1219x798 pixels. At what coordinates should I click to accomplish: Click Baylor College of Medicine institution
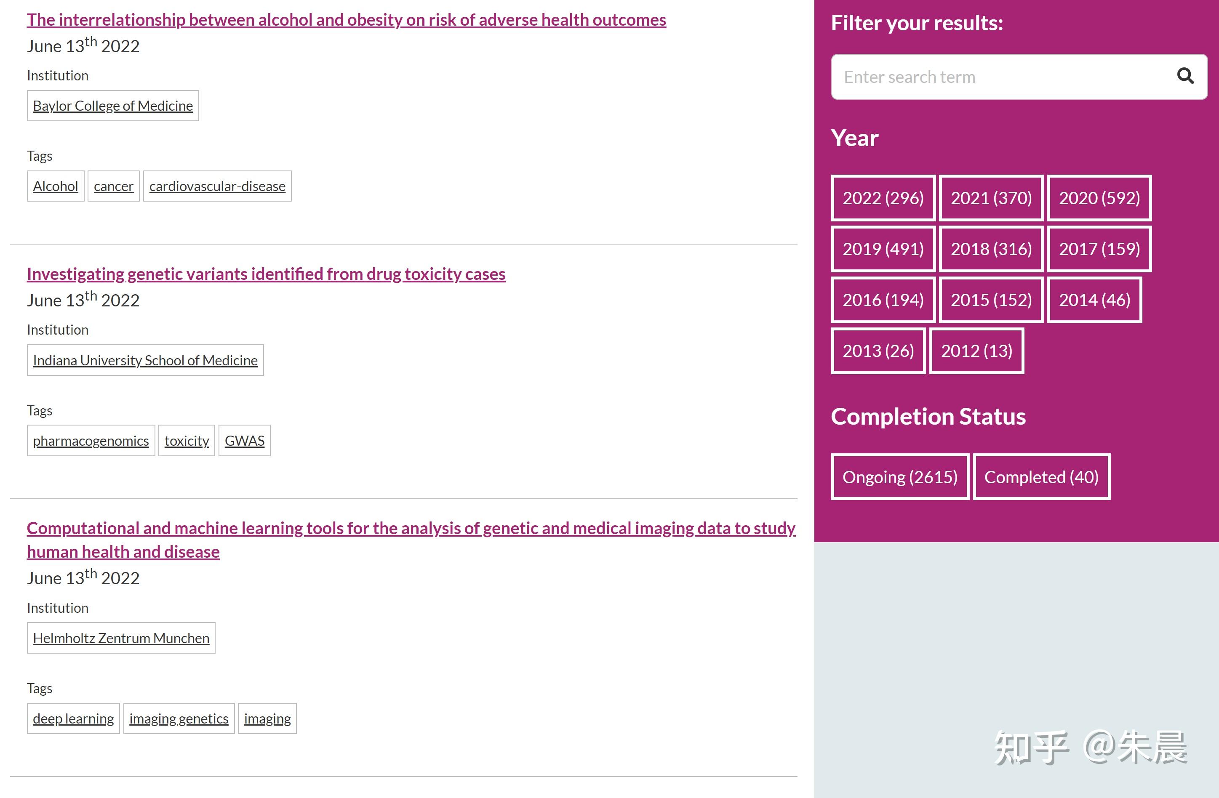113,106
